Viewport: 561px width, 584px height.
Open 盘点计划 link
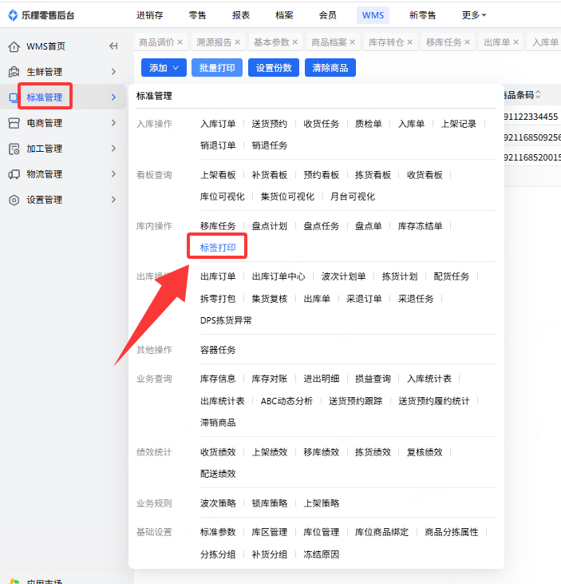(x=270, y=226)
